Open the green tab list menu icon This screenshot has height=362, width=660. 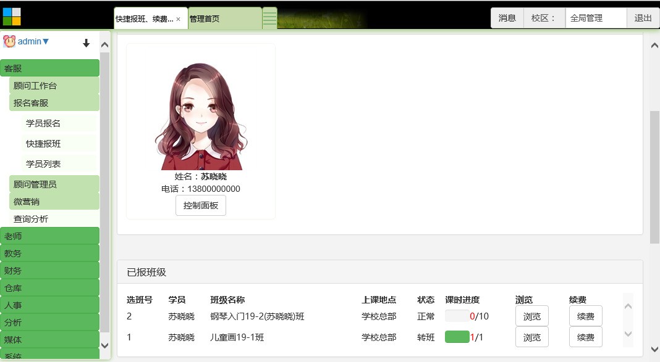[x=269, y=18]
